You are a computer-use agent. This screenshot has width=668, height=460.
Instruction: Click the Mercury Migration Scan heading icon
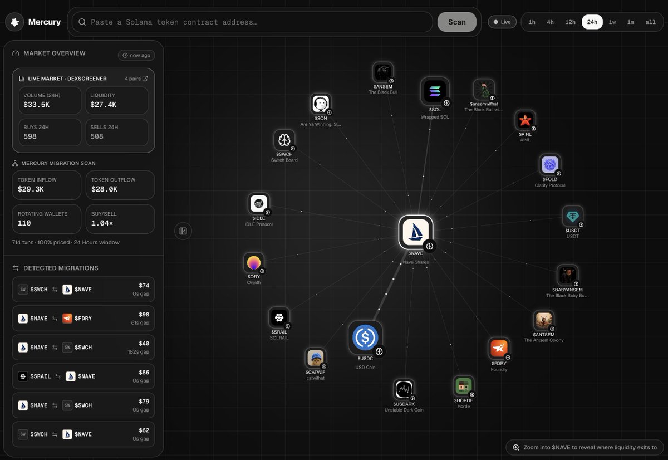[16, 163]
